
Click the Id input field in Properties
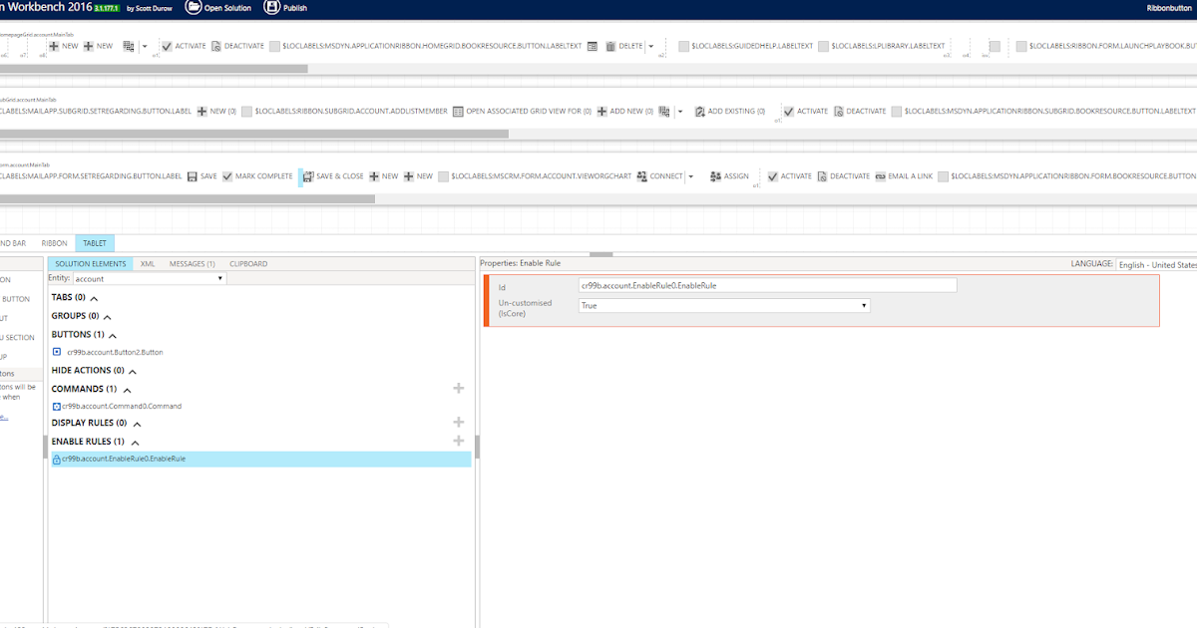768,284
